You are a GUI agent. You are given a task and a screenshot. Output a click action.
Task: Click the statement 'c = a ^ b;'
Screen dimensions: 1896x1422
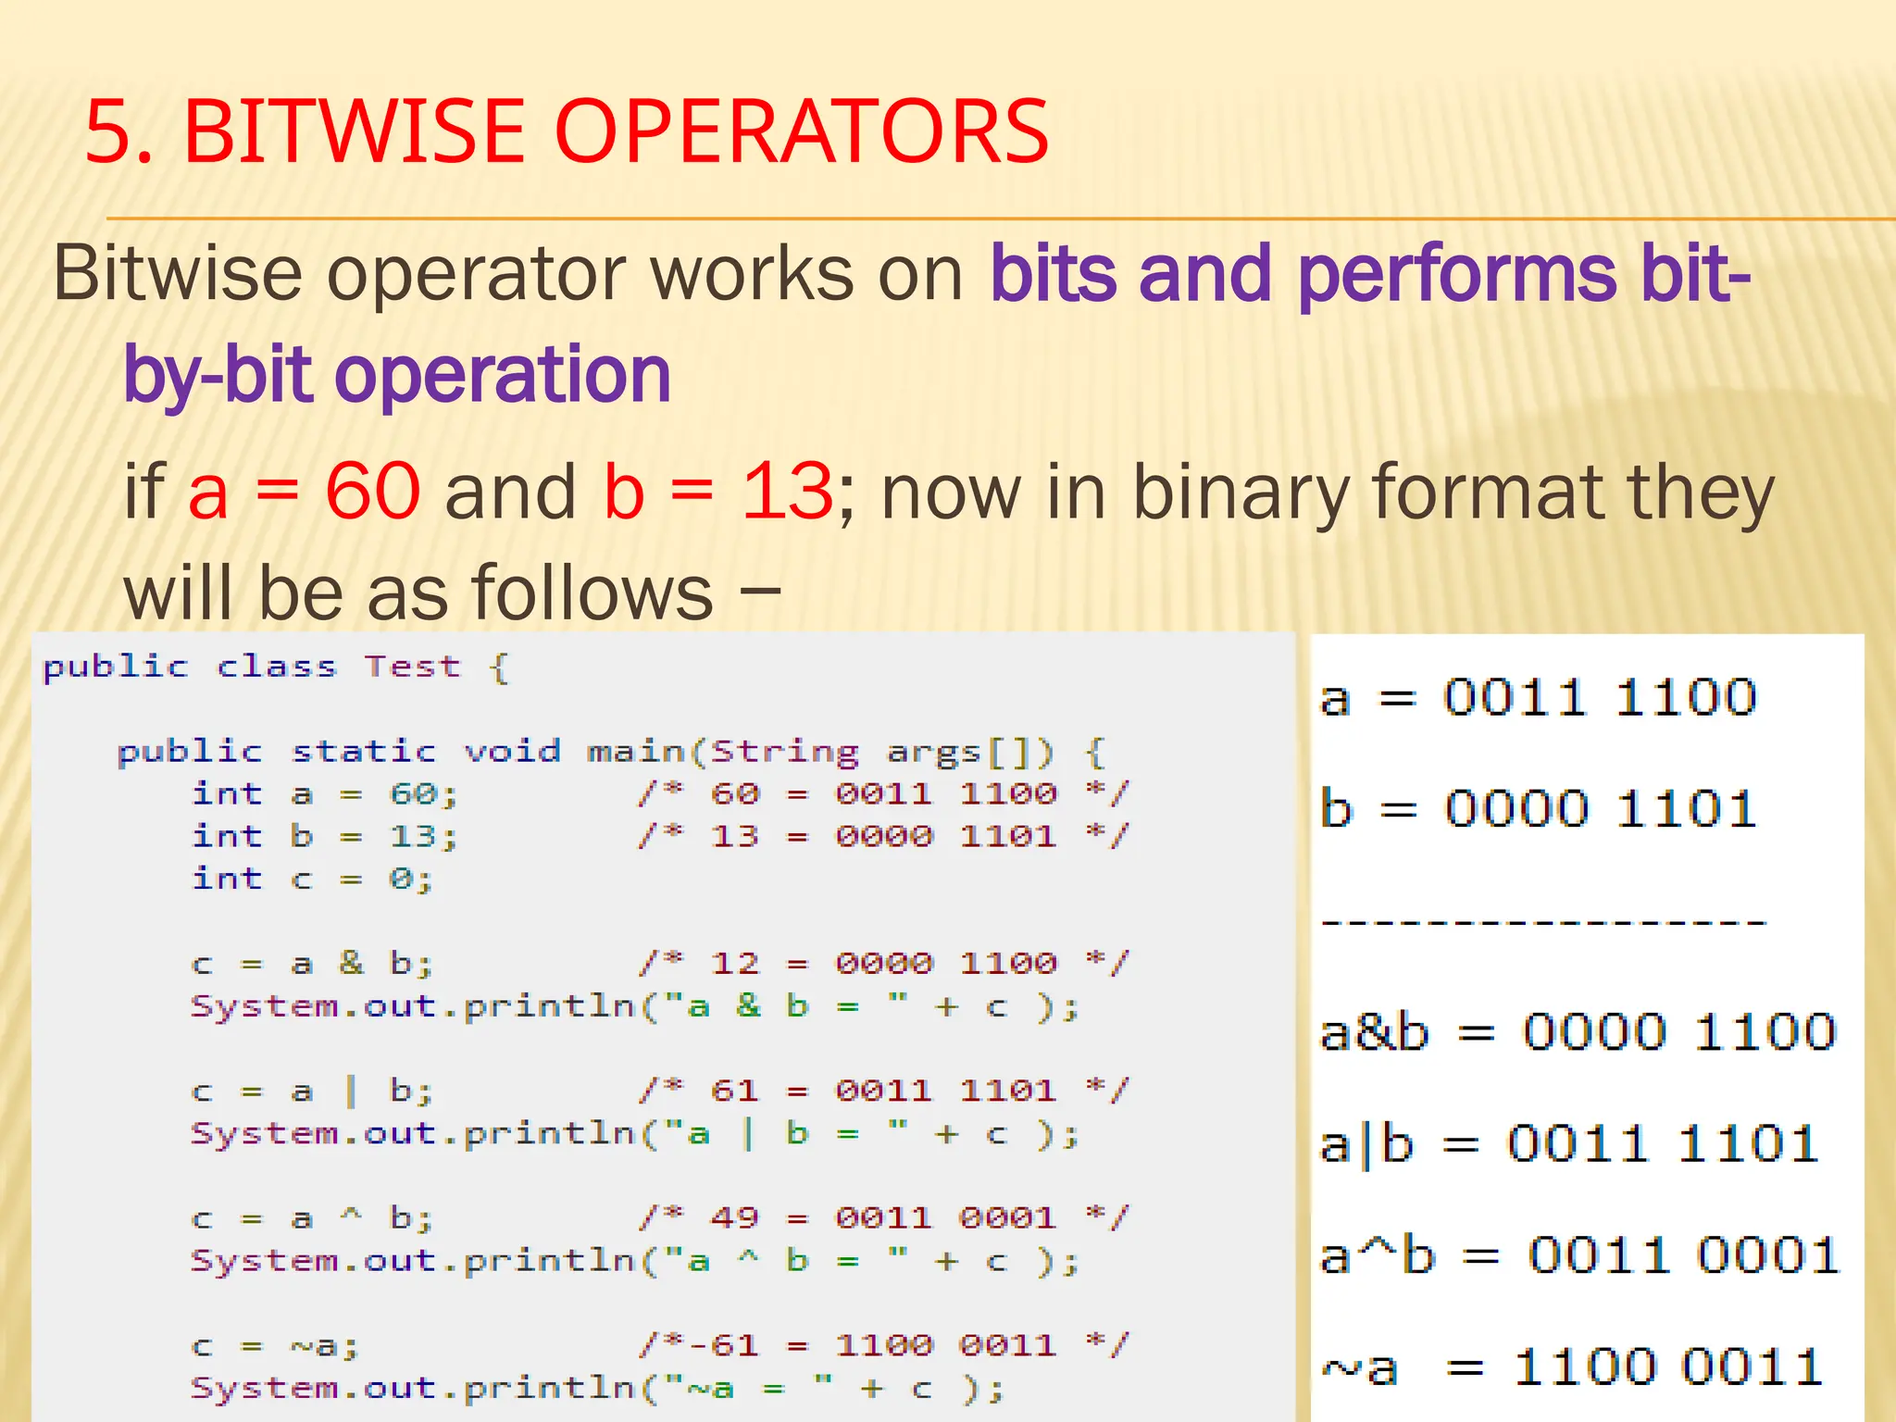click(x=312, y=1217)
